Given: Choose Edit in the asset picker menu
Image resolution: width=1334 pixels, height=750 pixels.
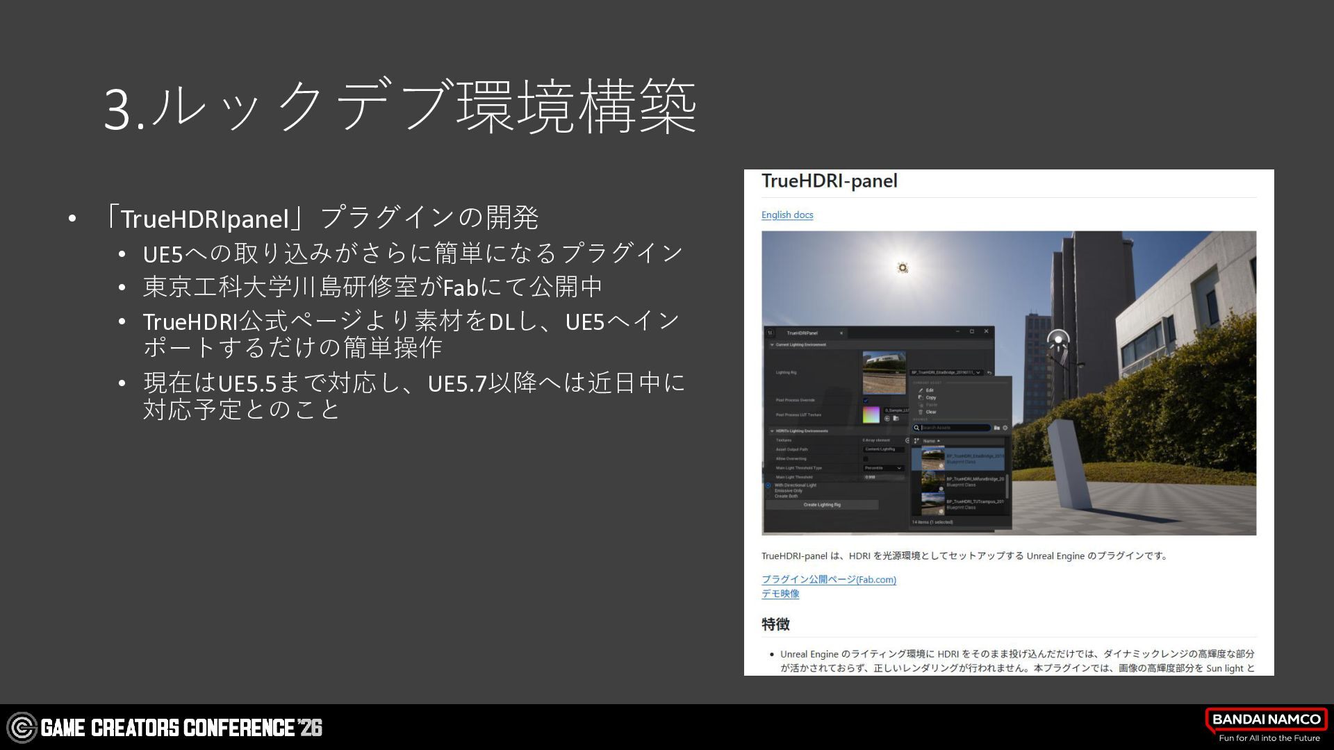Looking at the screenshot, I should point(930,390).
